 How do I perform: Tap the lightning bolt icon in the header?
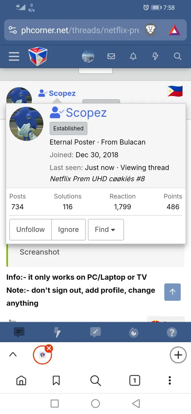(155, 57)
